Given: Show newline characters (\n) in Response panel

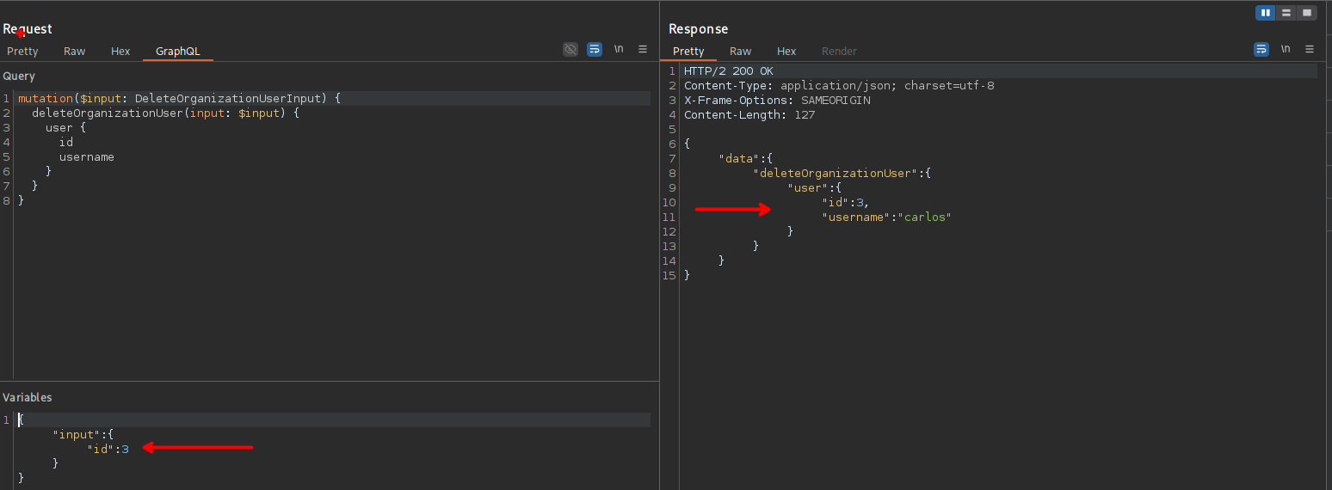Looking at the screenshot, I should pyautogui.click(x=1286, y=50).
